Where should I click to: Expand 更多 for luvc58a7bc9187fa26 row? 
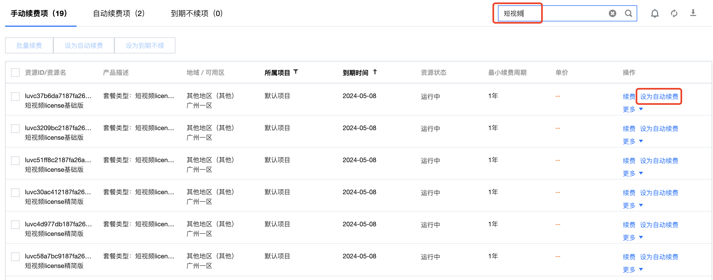tap(633, 270)
